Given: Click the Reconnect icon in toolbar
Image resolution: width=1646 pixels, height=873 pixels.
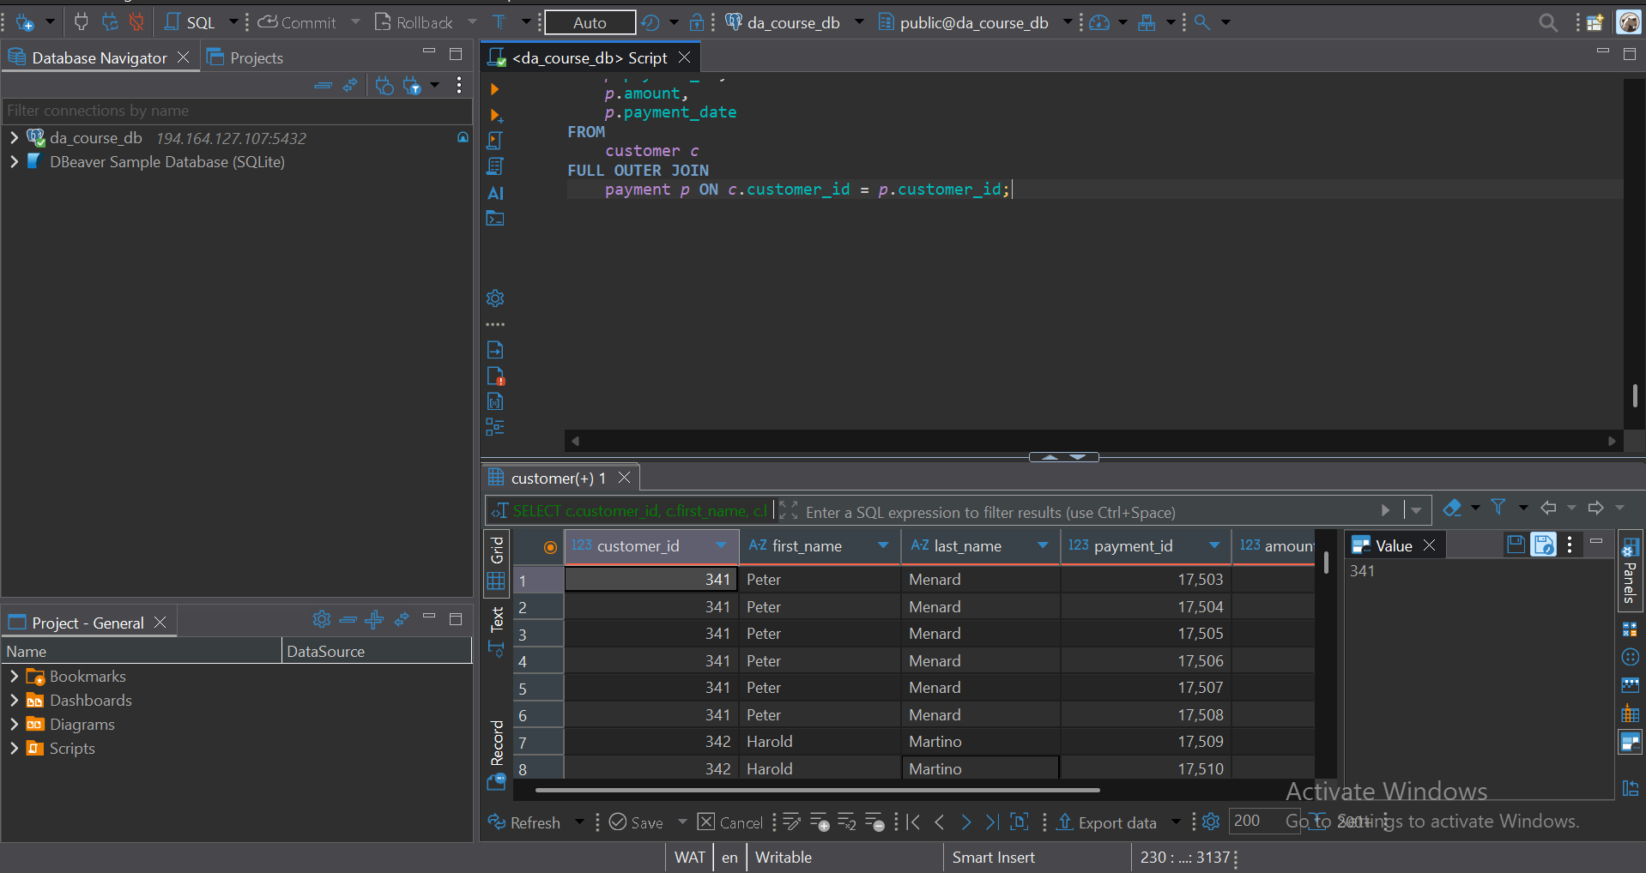Looking at the screenshot, I should pyautogui.click(x=110, y=22).
